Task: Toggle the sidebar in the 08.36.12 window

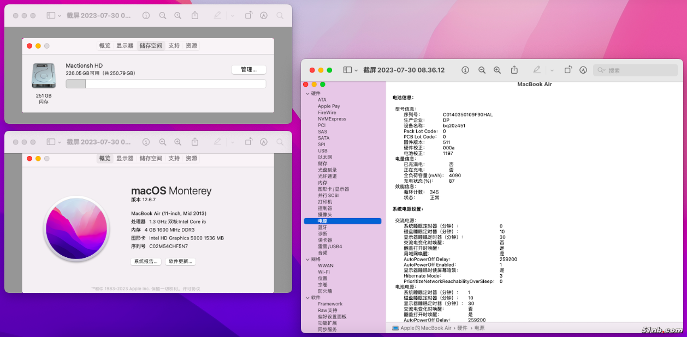Action: point(347,70)
